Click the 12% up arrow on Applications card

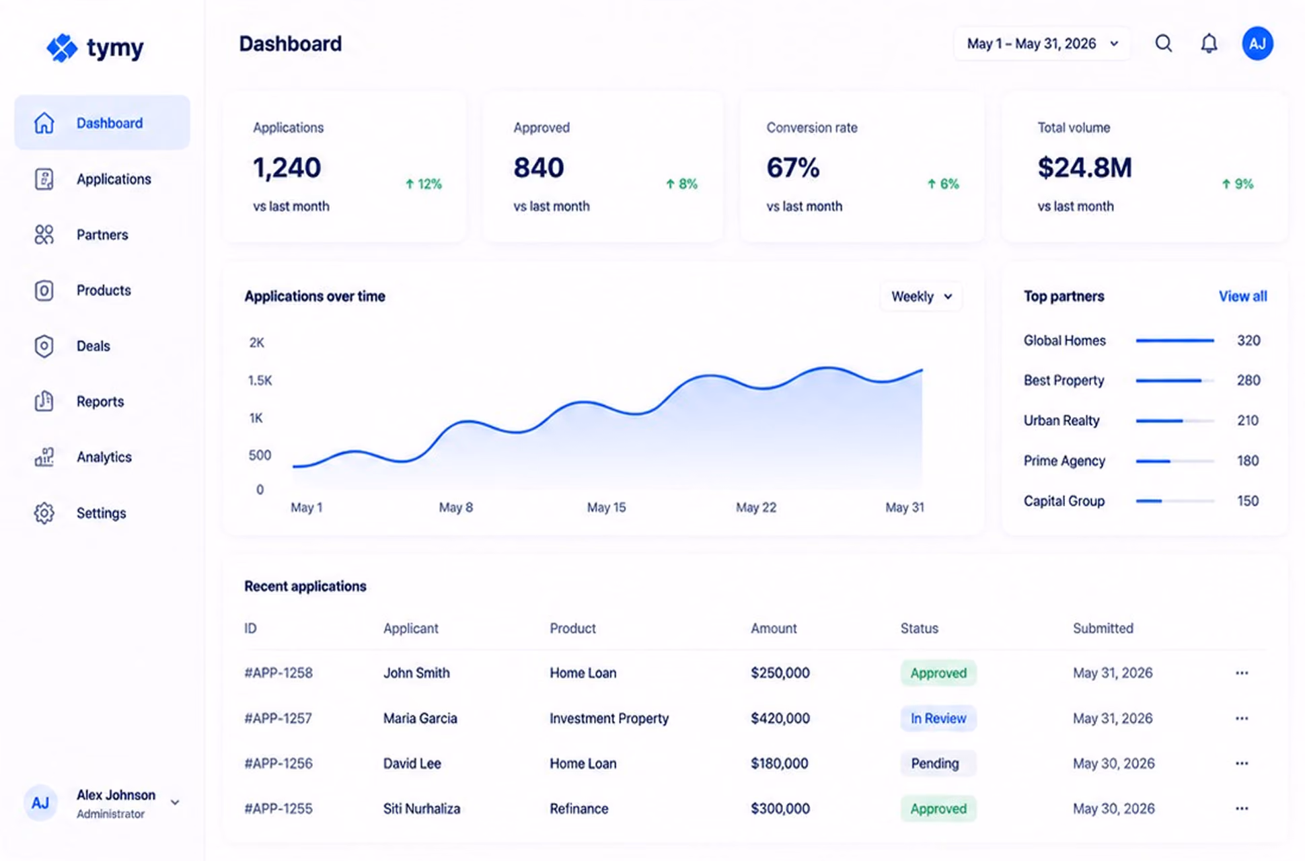410,184
